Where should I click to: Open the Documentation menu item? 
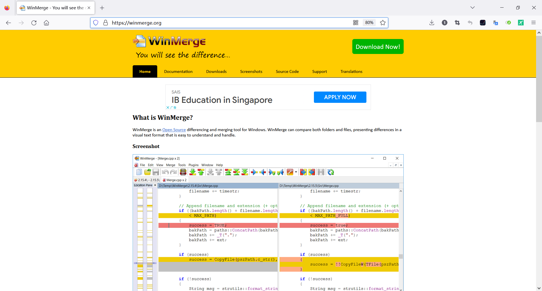click(x=178, y=71)
